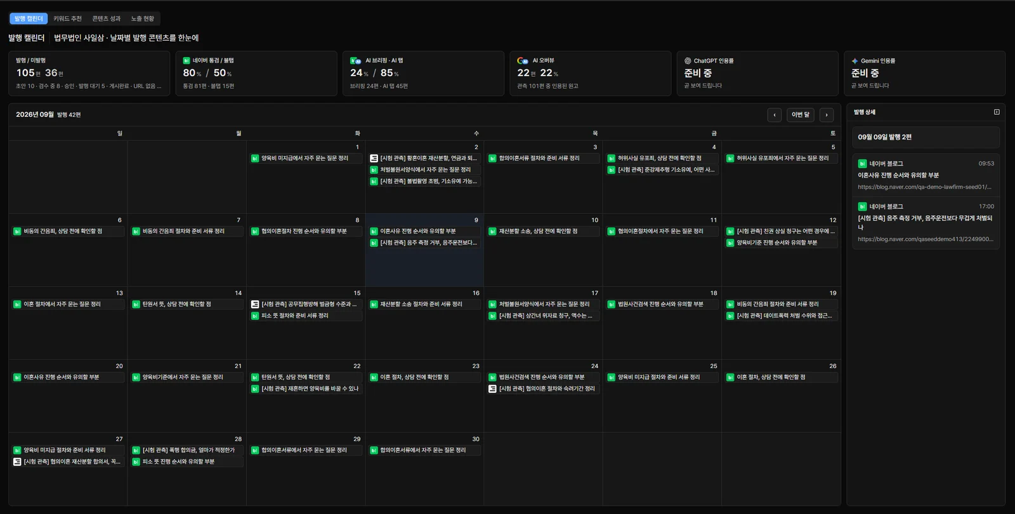Image resolution: width=1015 pixels, height=514 pixels.
Task: Open 발행 / 미발행 105편 stat card
Action: point(89,73)
